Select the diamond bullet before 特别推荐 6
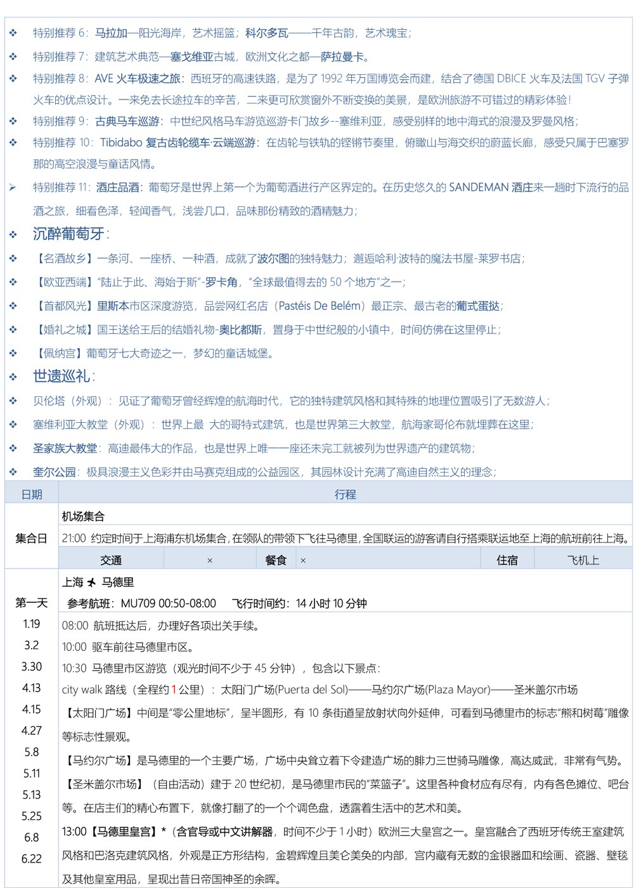 13,33
